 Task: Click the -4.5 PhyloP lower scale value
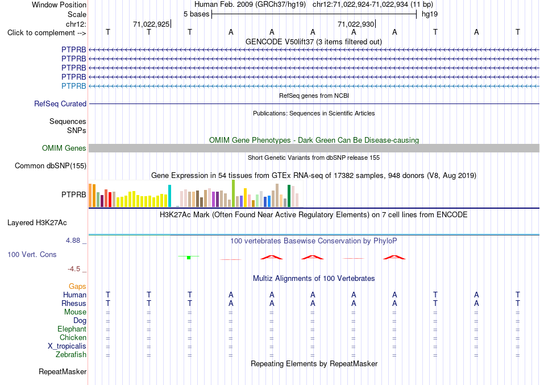(74, 269)
